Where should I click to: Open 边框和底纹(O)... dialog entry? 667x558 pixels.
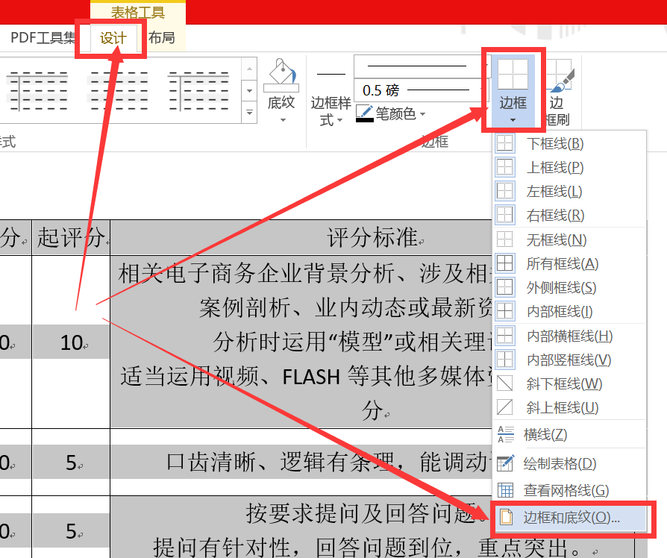569,517
